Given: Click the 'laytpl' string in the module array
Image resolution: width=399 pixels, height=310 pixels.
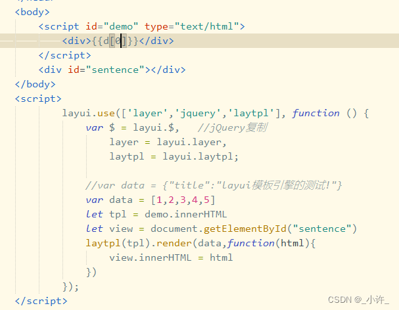Looking at the screenshot, I should pyautogui.click(x=251, y=114).
